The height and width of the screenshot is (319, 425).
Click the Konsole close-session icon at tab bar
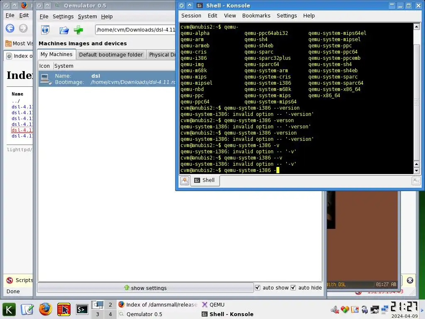pyautogui.click(x=416, y=181)
